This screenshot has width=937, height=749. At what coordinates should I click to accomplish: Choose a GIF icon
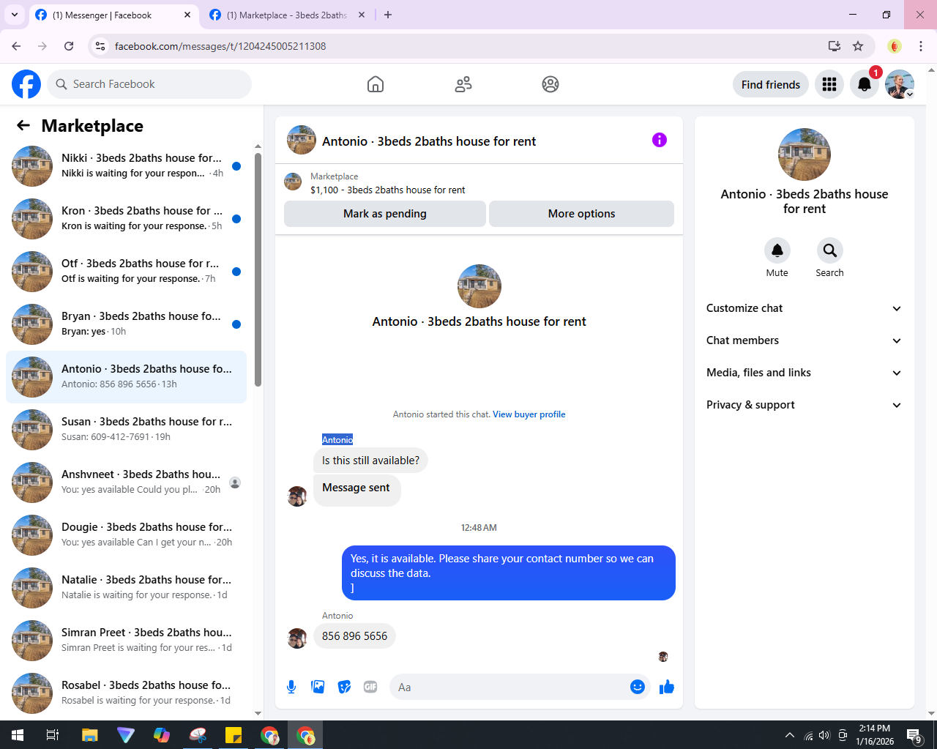[x=370, y=687]
